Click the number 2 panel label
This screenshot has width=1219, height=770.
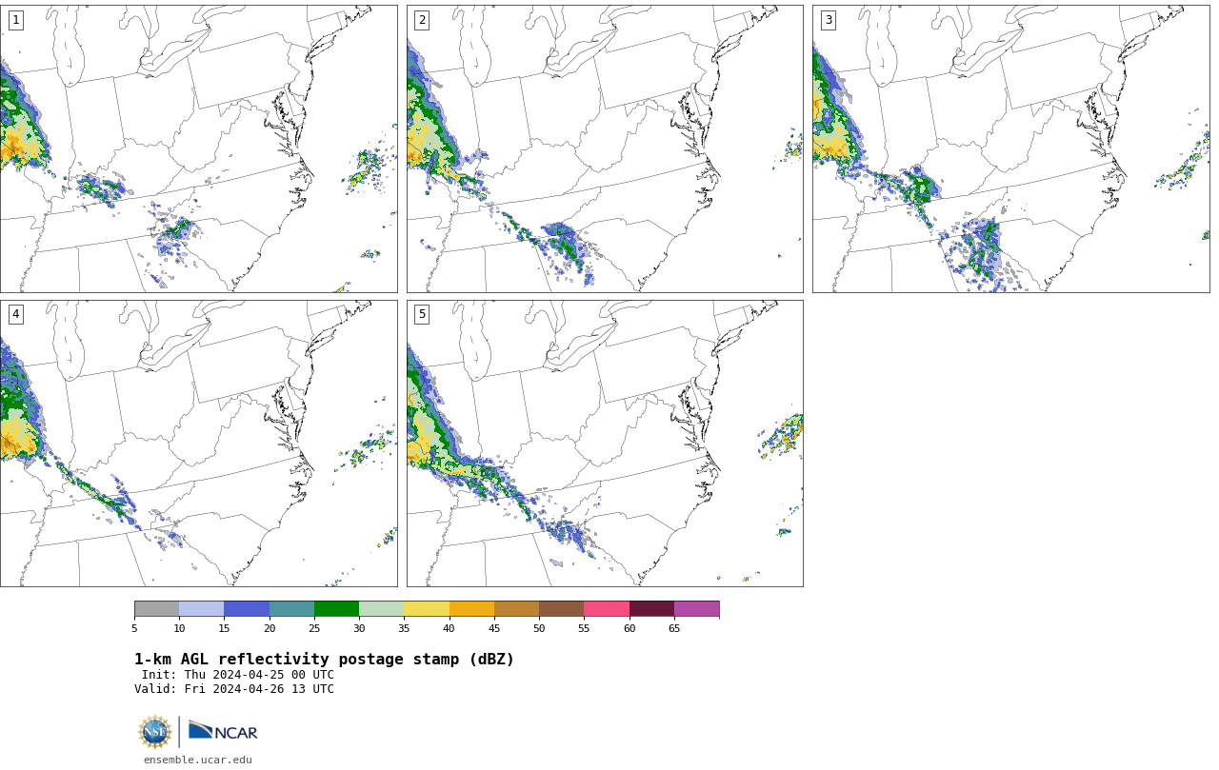pyautogui.click(x=422, y=20)
